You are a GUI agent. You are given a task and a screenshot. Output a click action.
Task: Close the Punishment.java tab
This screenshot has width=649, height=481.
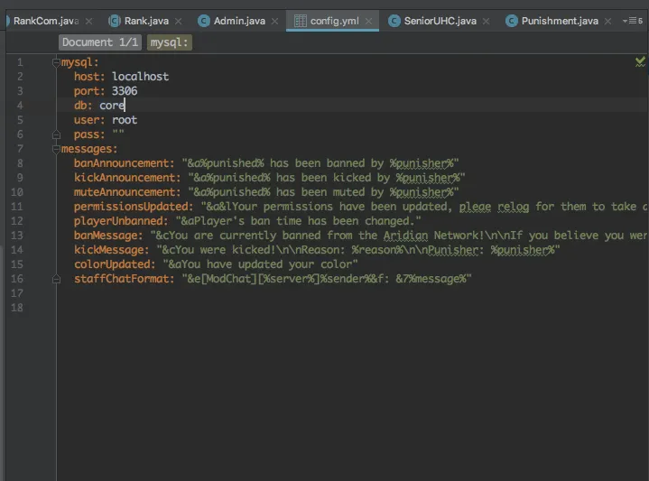607,21
